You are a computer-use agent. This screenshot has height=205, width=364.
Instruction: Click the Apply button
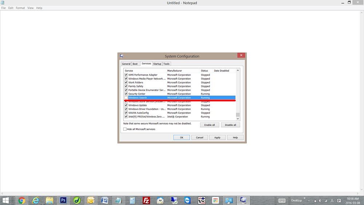tap(217, 137)
